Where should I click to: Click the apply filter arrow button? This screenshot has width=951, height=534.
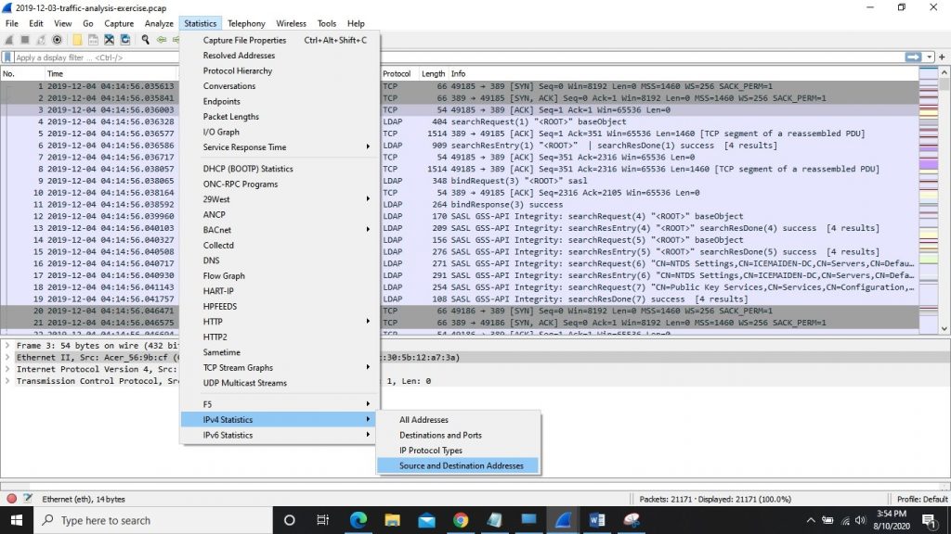pyautogui.click(x=913, y=57)
